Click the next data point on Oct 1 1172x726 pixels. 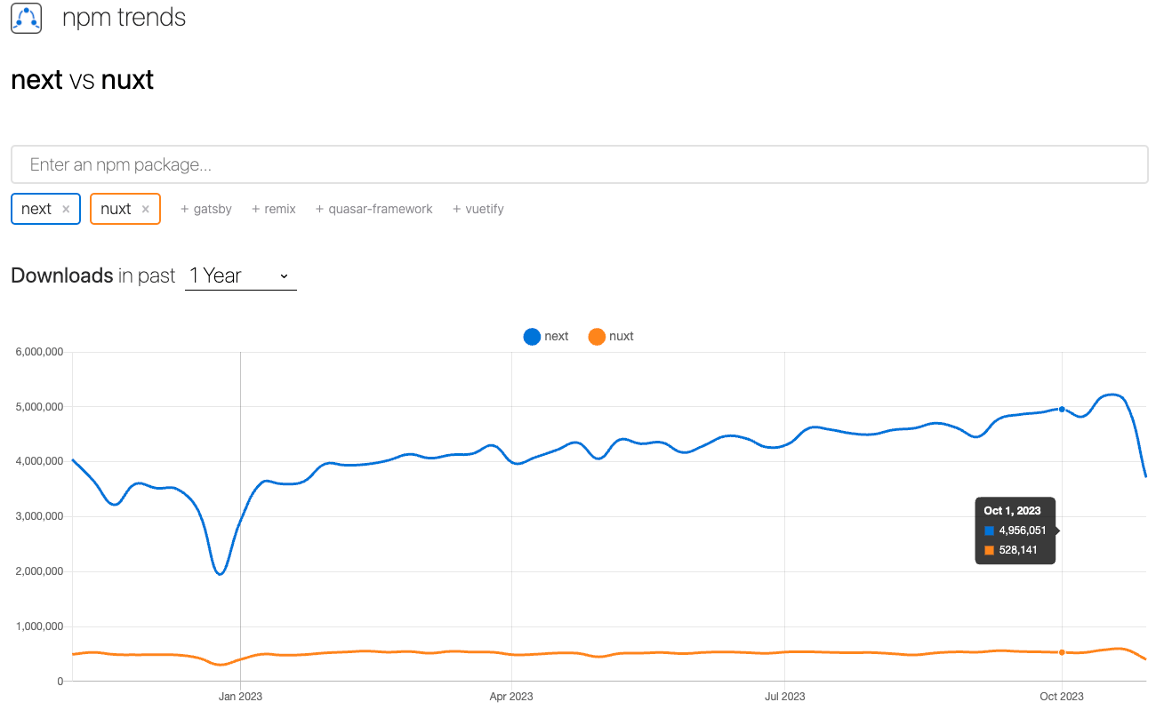coord(1062,409)
